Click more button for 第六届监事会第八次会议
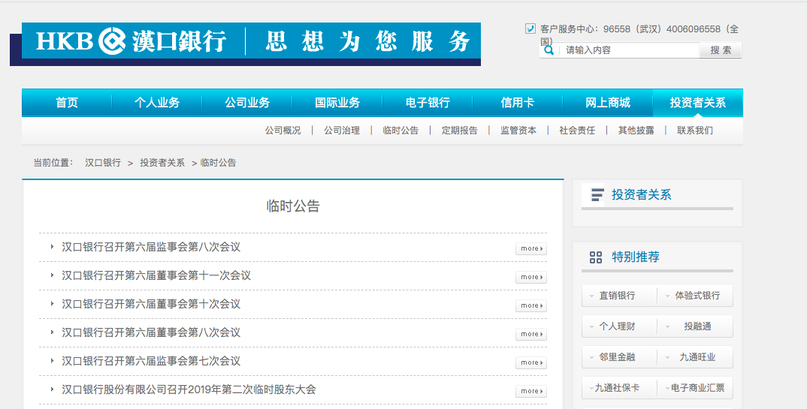 pos(531,248)
